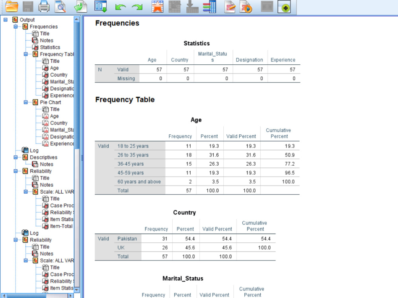
Task: Select Age table under Frequency Table
Action: coord(54,68)
